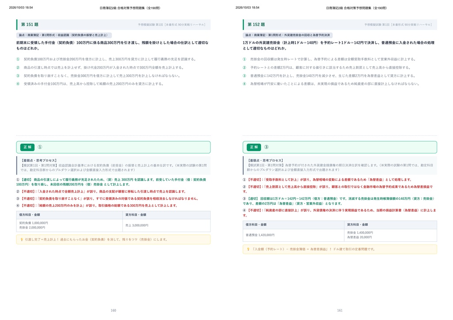Click the red explanation ② about 売上割戻として売上高から直接控除

pyautogui.click(x=338, y=189)
